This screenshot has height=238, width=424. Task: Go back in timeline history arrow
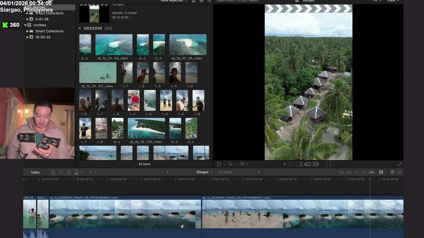coord(167,172)
